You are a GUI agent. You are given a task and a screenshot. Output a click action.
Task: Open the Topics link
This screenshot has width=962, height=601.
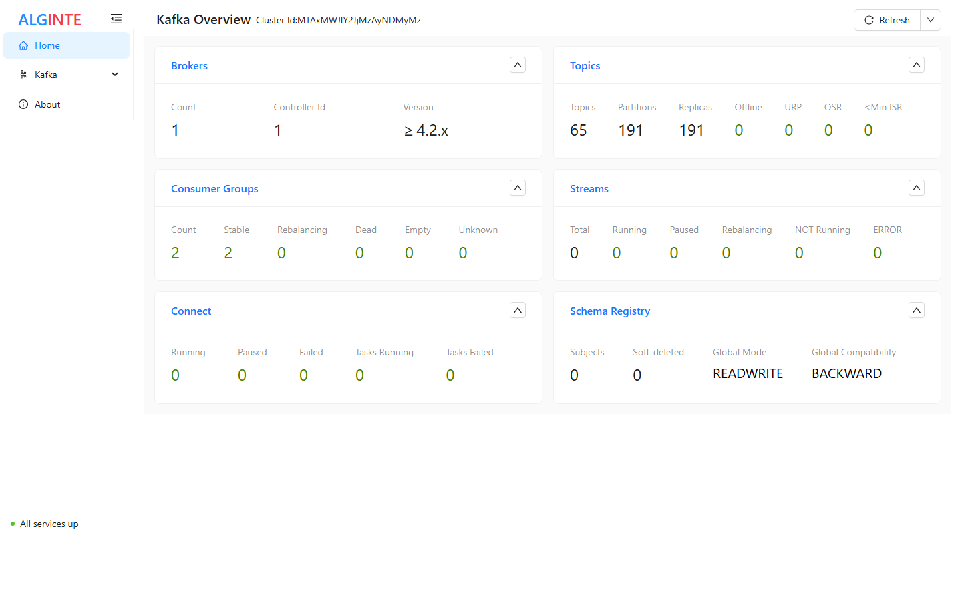point(585,65)
